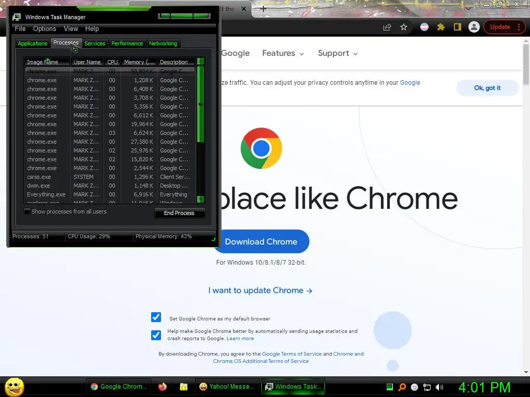Open the striped flag extension icon in Chrome
This screenshot has height=397, width=530.
(x=424, y=27)
